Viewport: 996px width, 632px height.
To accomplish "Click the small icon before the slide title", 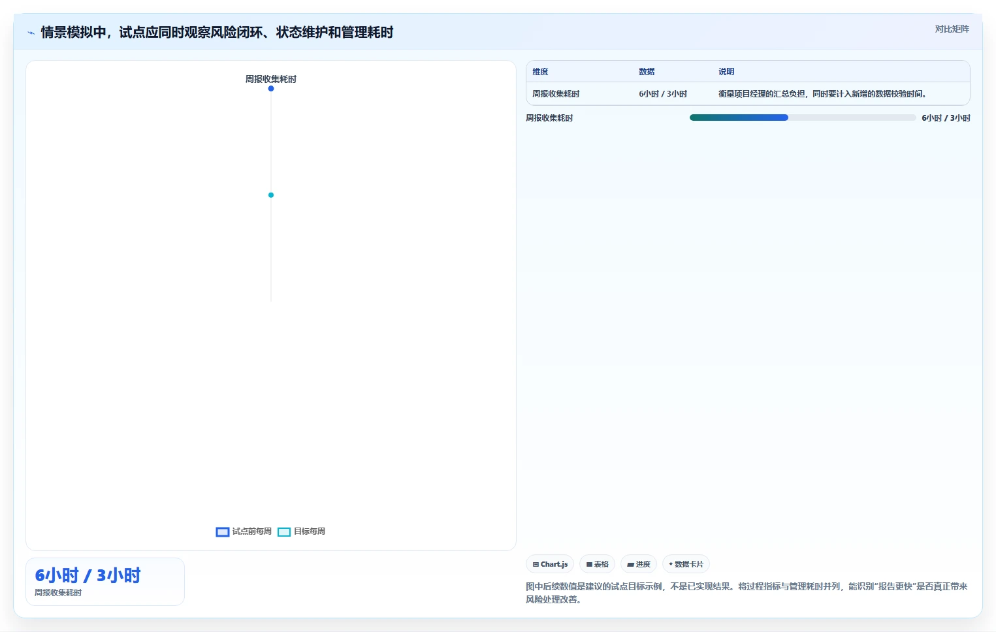I will point(31,33).
